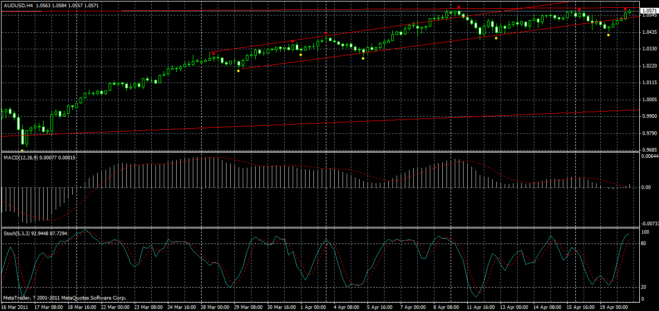Click the red arrow marker near 1 Apr high
This screenshot has height=311, width=659.
coord(325,33)
